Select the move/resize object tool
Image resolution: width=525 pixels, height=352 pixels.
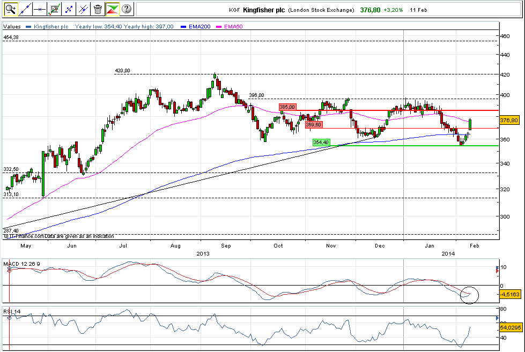pos(69,9)
